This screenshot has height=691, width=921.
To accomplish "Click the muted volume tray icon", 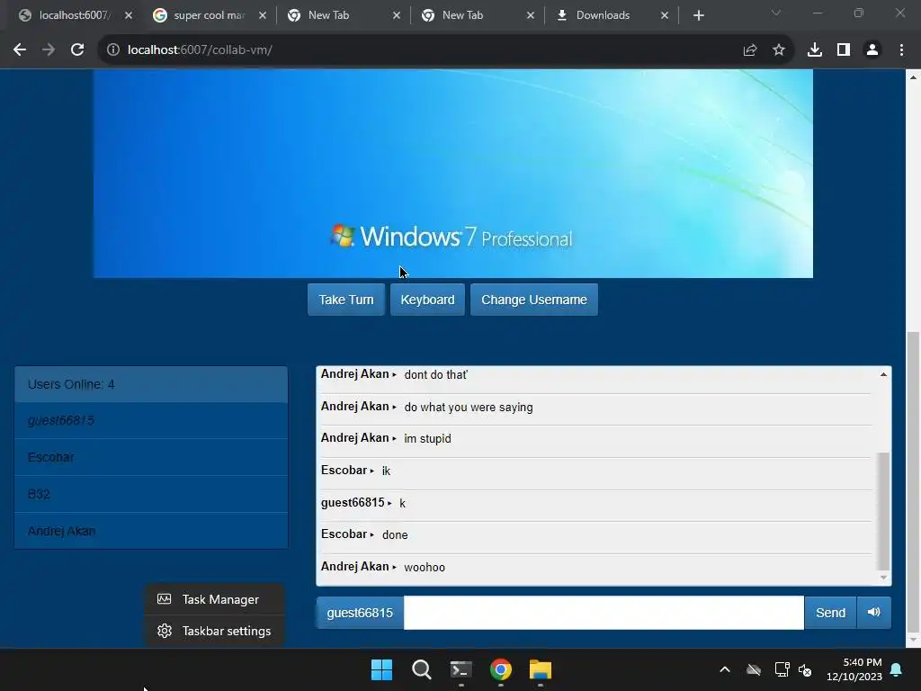I will click(805, 669).
